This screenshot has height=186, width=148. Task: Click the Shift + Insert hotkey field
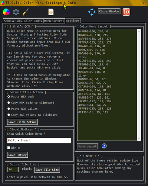[39, 141]
